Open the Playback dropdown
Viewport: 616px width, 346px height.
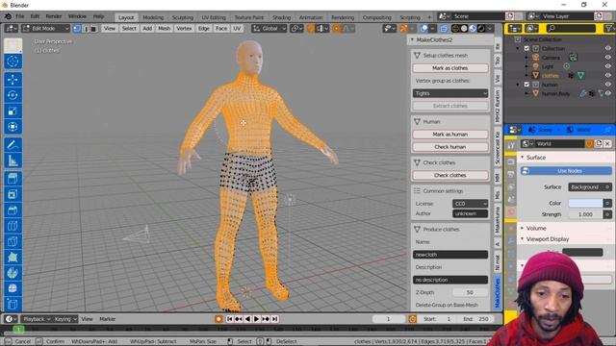pos(37,319)
